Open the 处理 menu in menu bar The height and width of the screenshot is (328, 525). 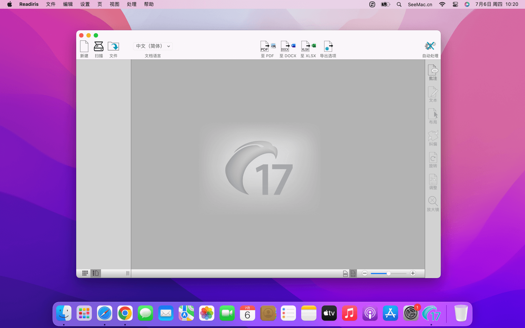tap(132, 4)
